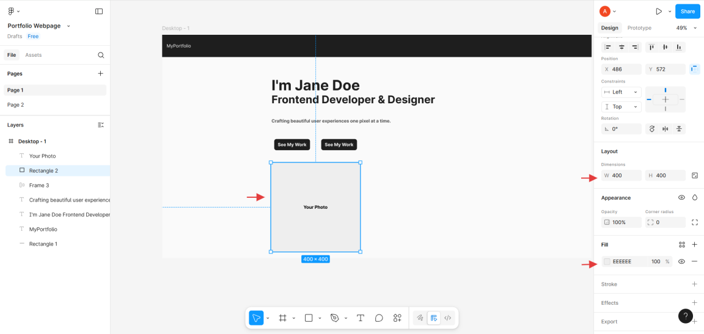The width and height of the screenshot is (704, 334).
Task: Open the EEEEEE fill color swatch
Action: (607, 261)
